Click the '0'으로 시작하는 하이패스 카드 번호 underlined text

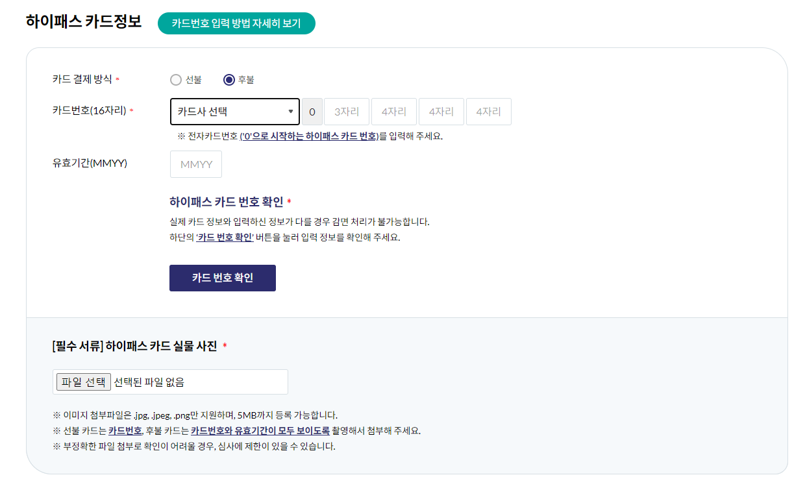pyautogui.click(x=309, y=136)
